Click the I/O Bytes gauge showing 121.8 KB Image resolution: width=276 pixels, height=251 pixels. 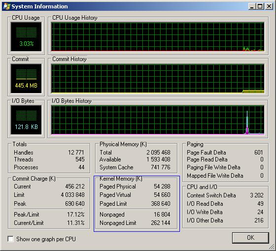[26, 120]
